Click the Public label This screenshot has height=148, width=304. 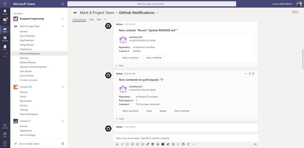(x=295, y=12)
